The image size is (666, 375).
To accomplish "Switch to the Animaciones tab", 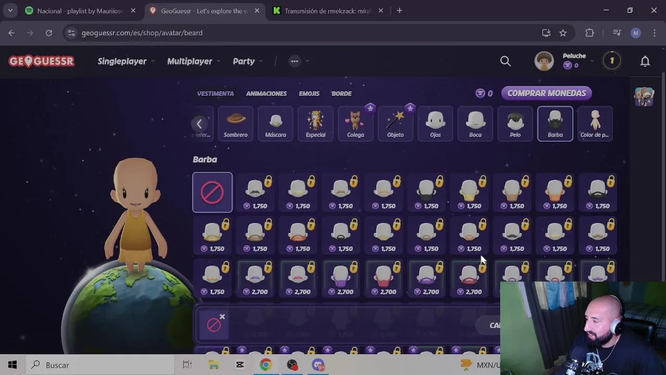I will pos(266,94).
